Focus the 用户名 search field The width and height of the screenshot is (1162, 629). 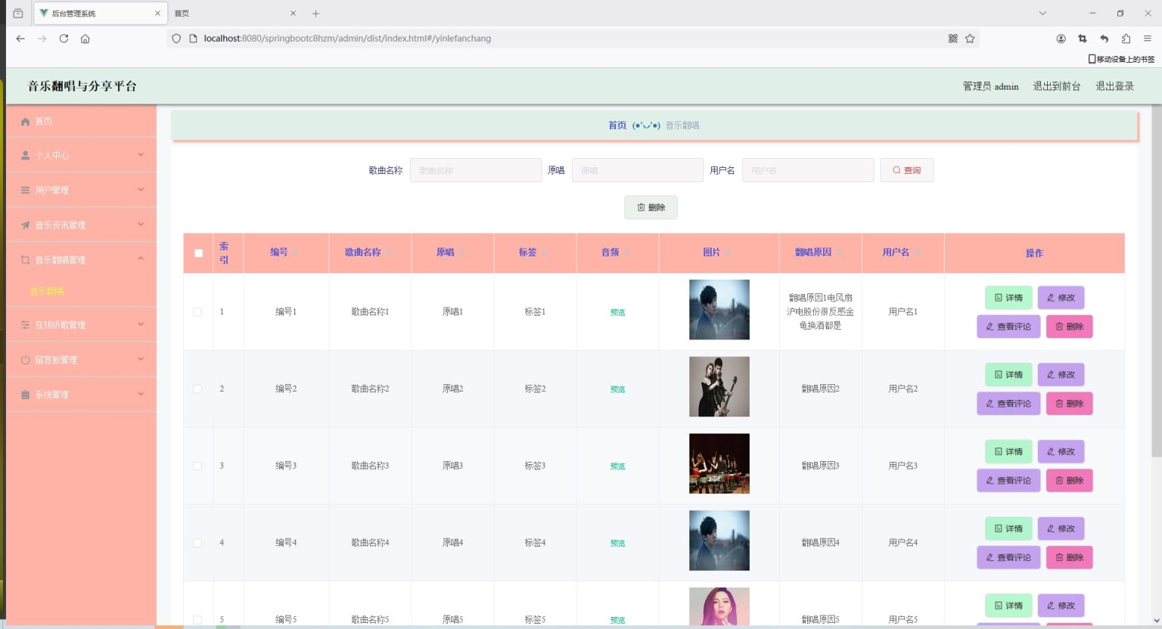[x=808, y=170]
